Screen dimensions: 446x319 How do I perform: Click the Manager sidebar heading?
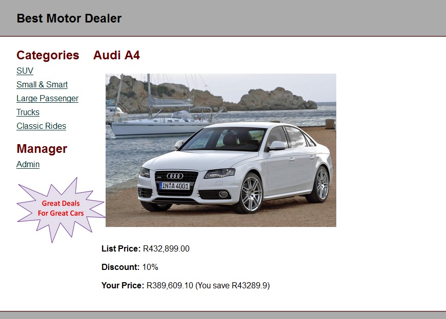click(42, 149)
